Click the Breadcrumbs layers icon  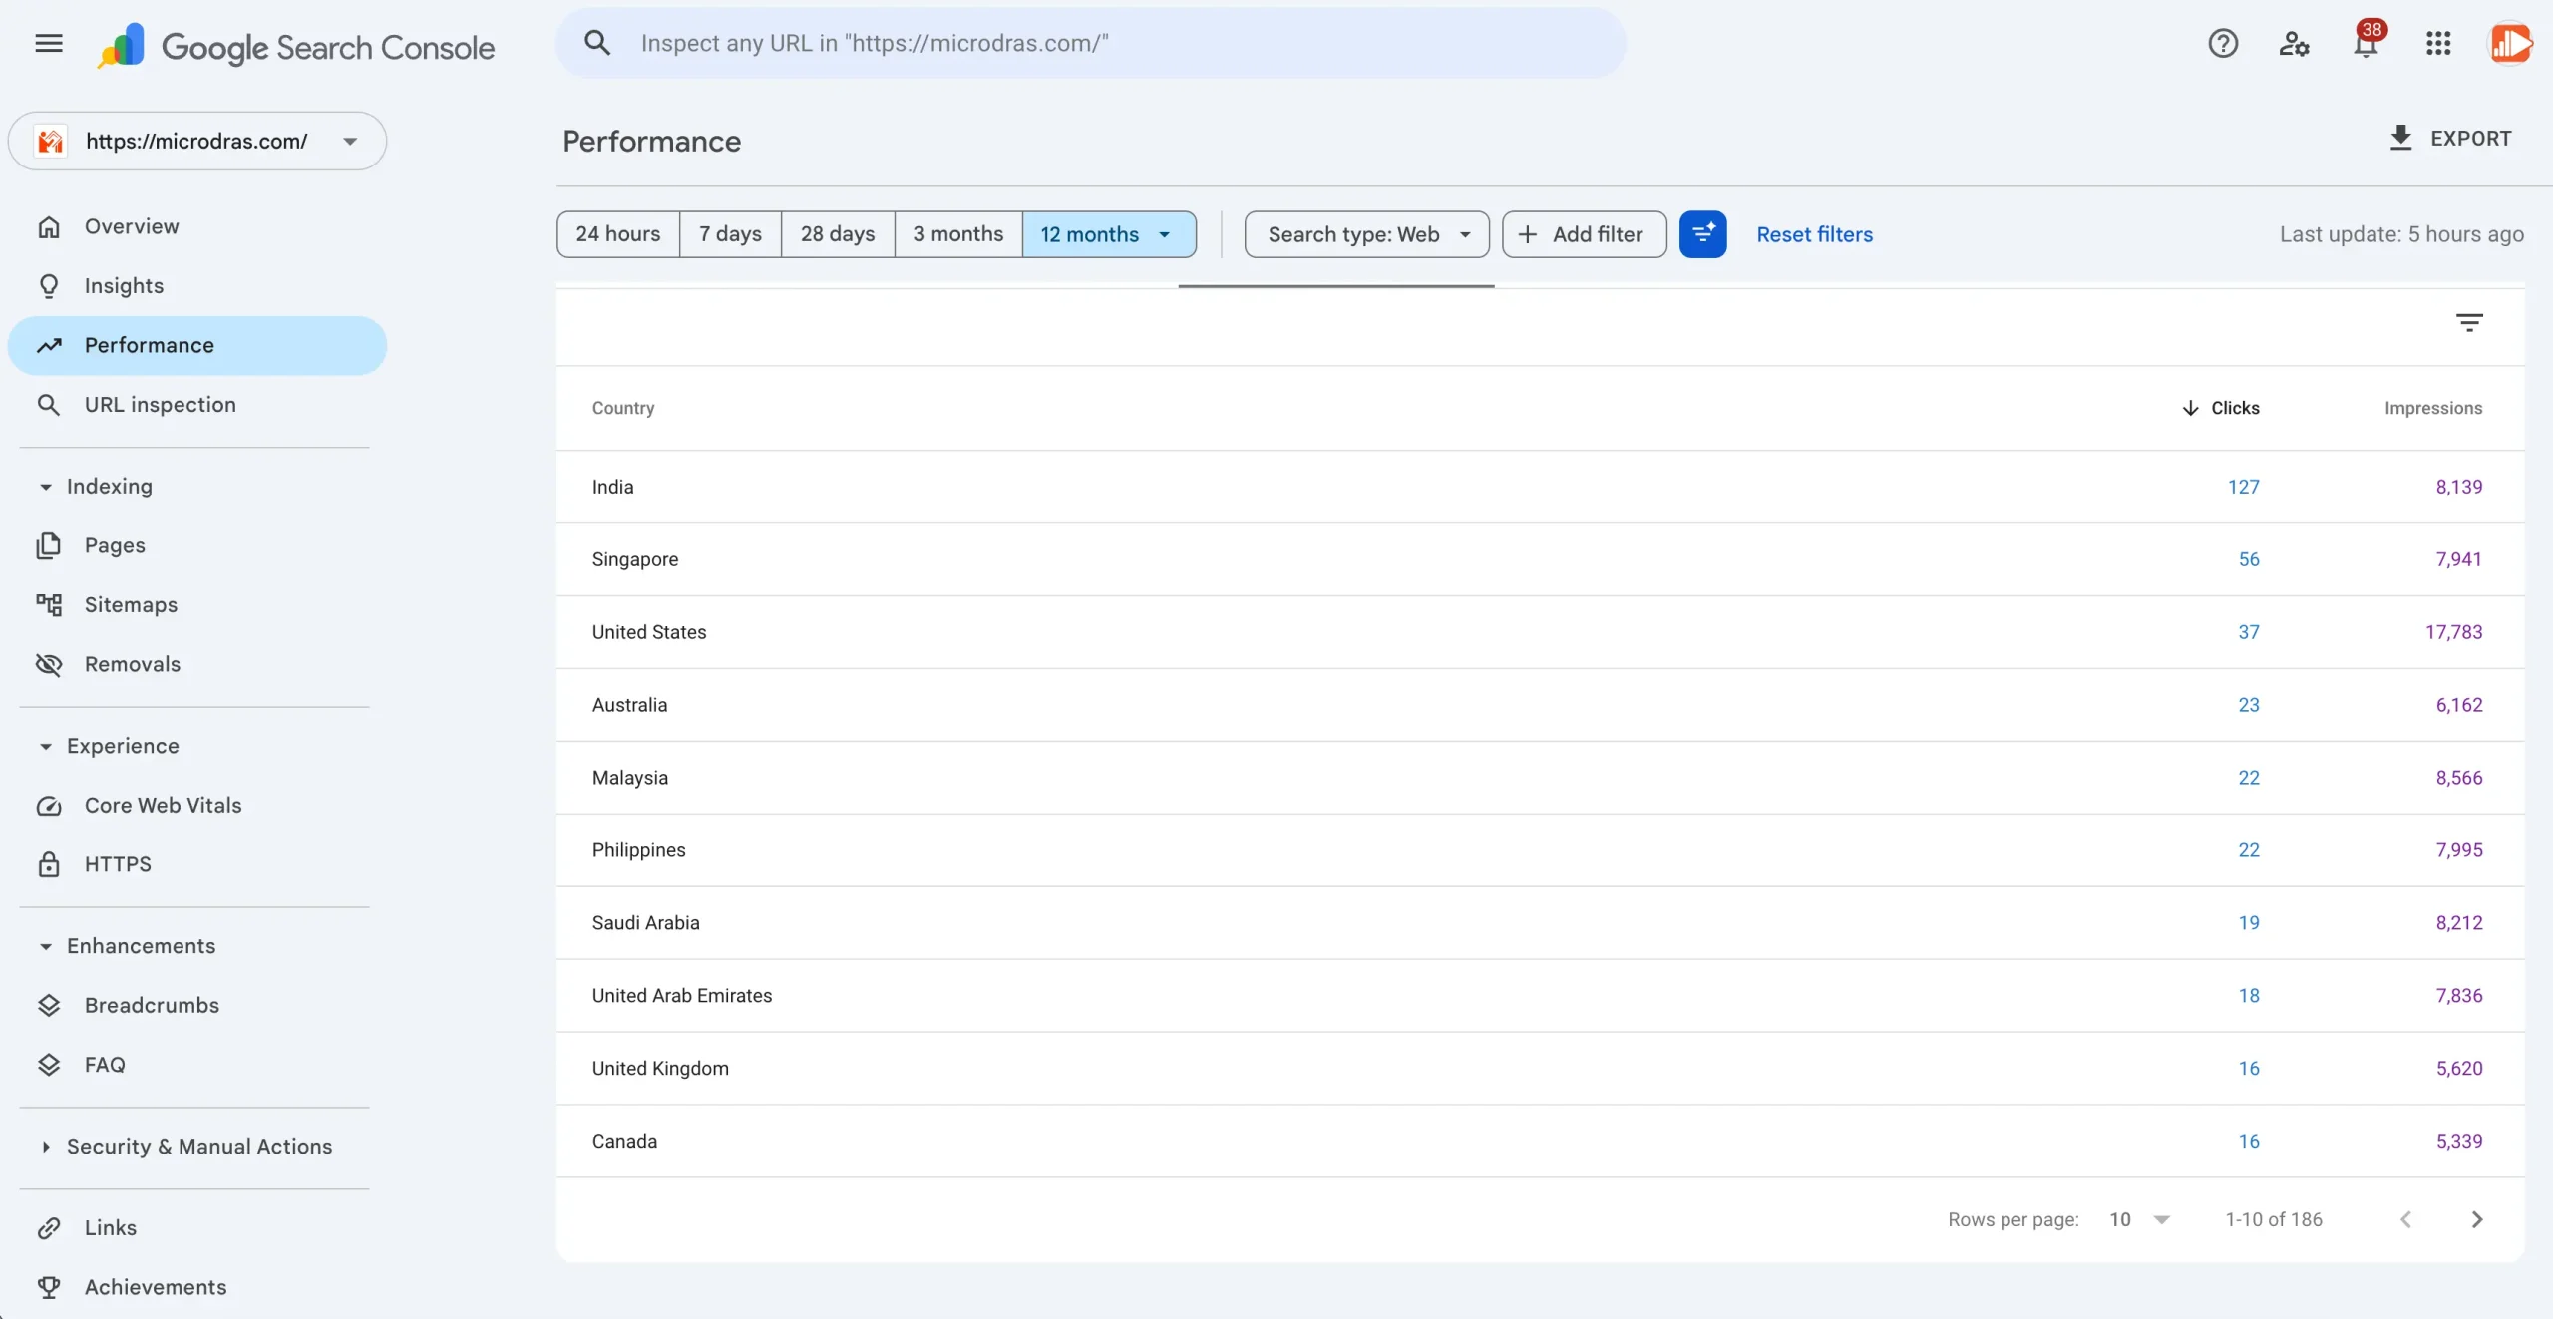coord(49,1005)
